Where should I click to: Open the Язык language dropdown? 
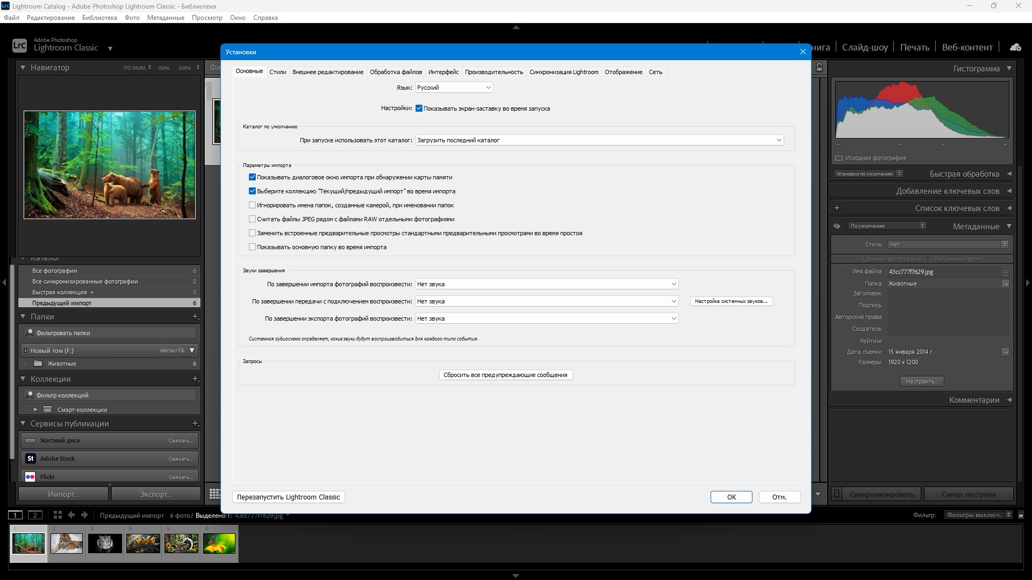pyautogui.click(x=454, y=88)
